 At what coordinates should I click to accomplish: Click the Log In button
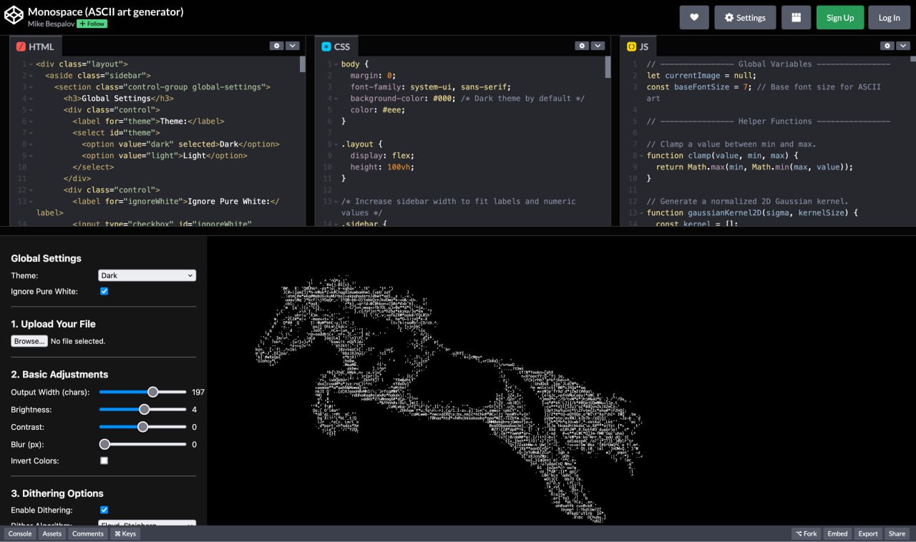pyautogui.click(x=890, y=17)
